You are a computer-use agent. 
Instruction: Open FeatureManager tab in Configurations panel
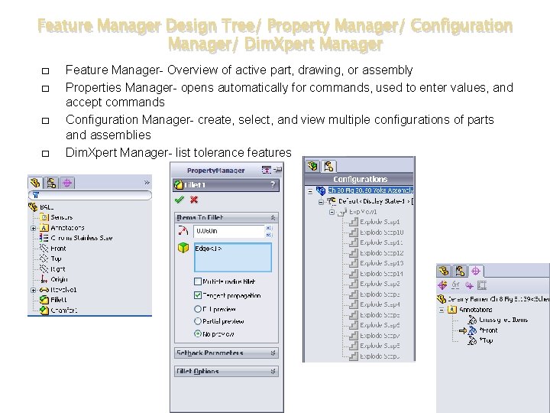[x=312, y=166]
